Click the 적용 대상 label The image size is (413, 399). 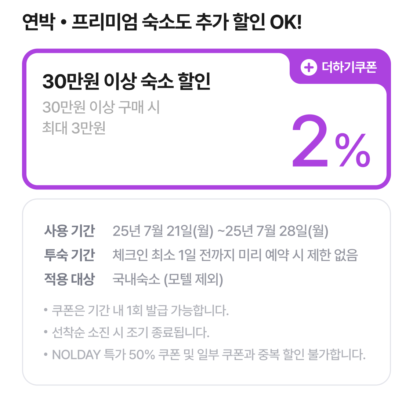[69, 279]
